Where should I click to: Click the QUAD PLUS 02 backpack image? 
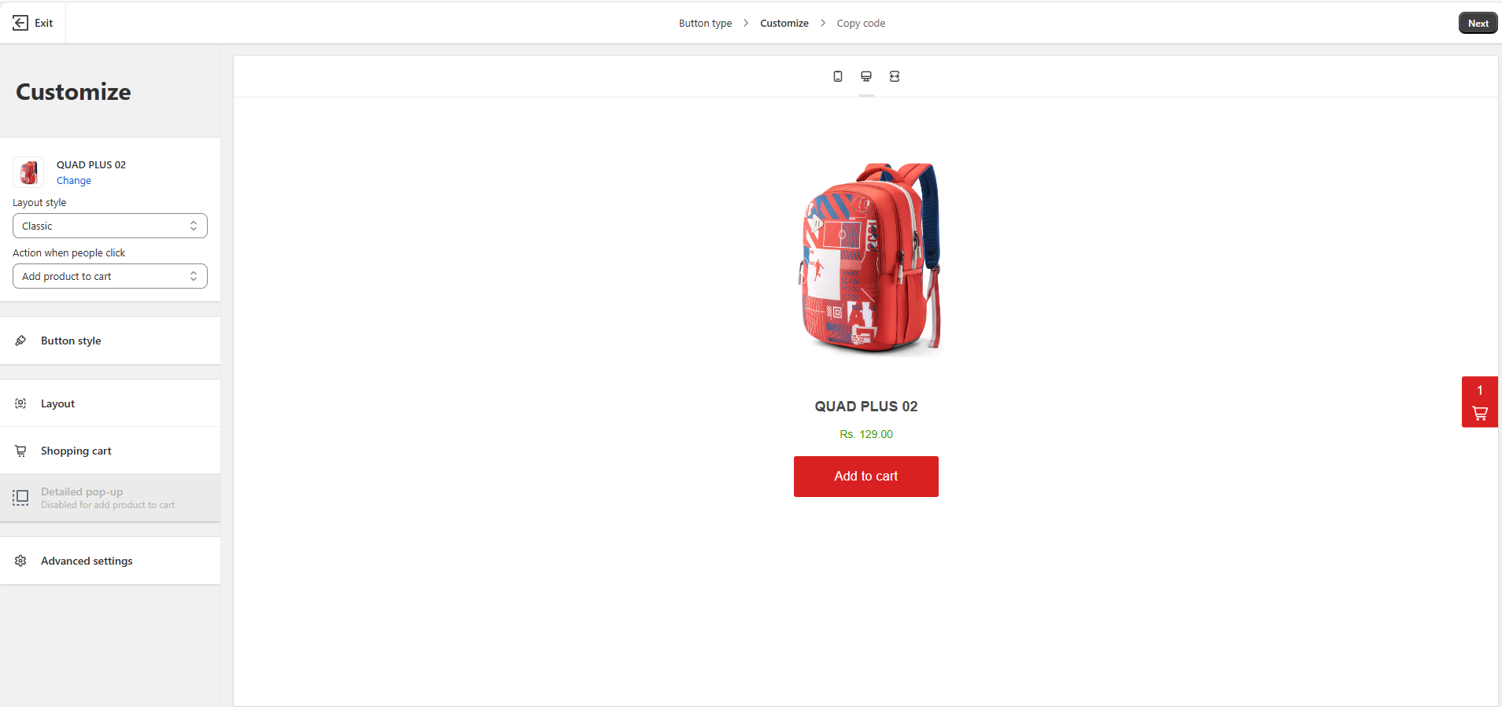[869, 259]
